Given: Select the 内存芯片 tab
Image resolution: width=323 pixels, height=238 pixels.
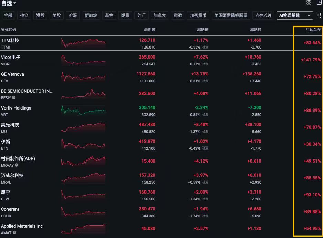Looking at the screenshot, I should [263, 15].
